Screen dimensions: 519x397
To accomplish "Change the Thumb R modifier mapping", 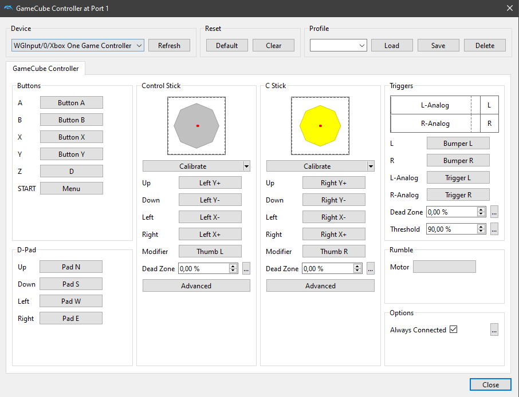I will 333,252.
